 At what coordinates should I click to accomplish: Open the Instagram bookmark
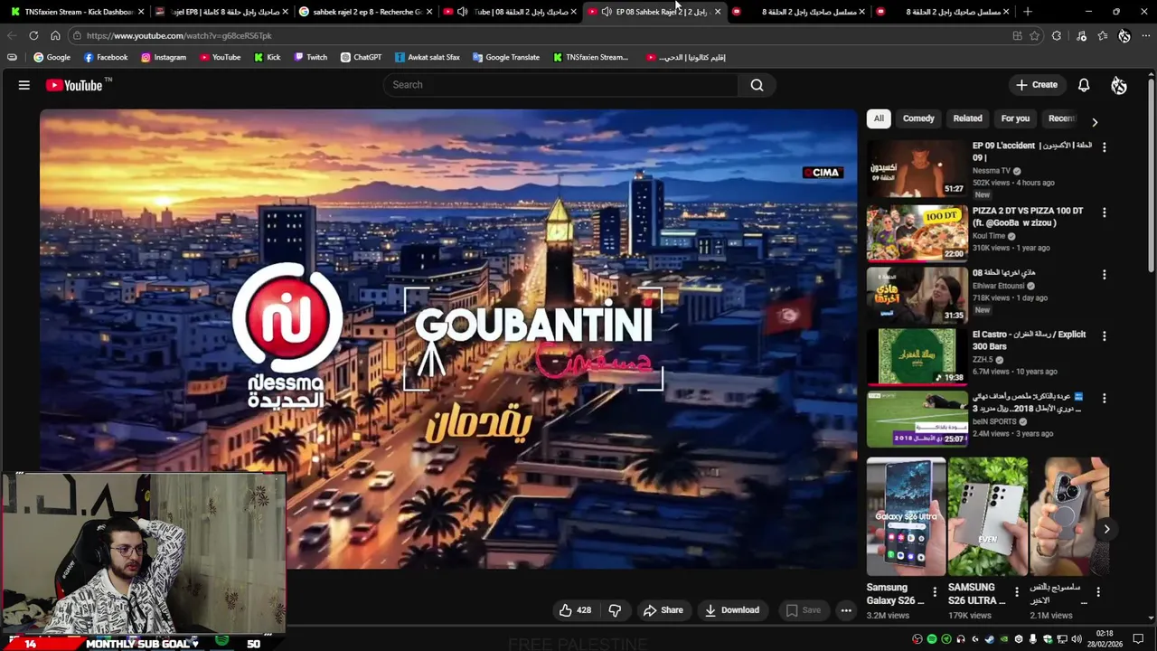[x=164, y=57]
